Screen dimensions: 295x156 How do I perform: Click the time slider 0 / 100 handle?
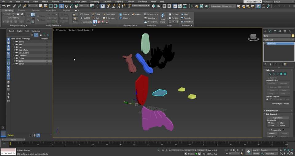pyautogui.click(x=13, y=140)
